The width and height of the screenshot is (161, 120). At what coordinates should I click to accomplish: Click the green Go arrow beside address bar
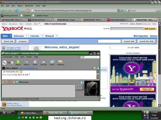[122, 10]
